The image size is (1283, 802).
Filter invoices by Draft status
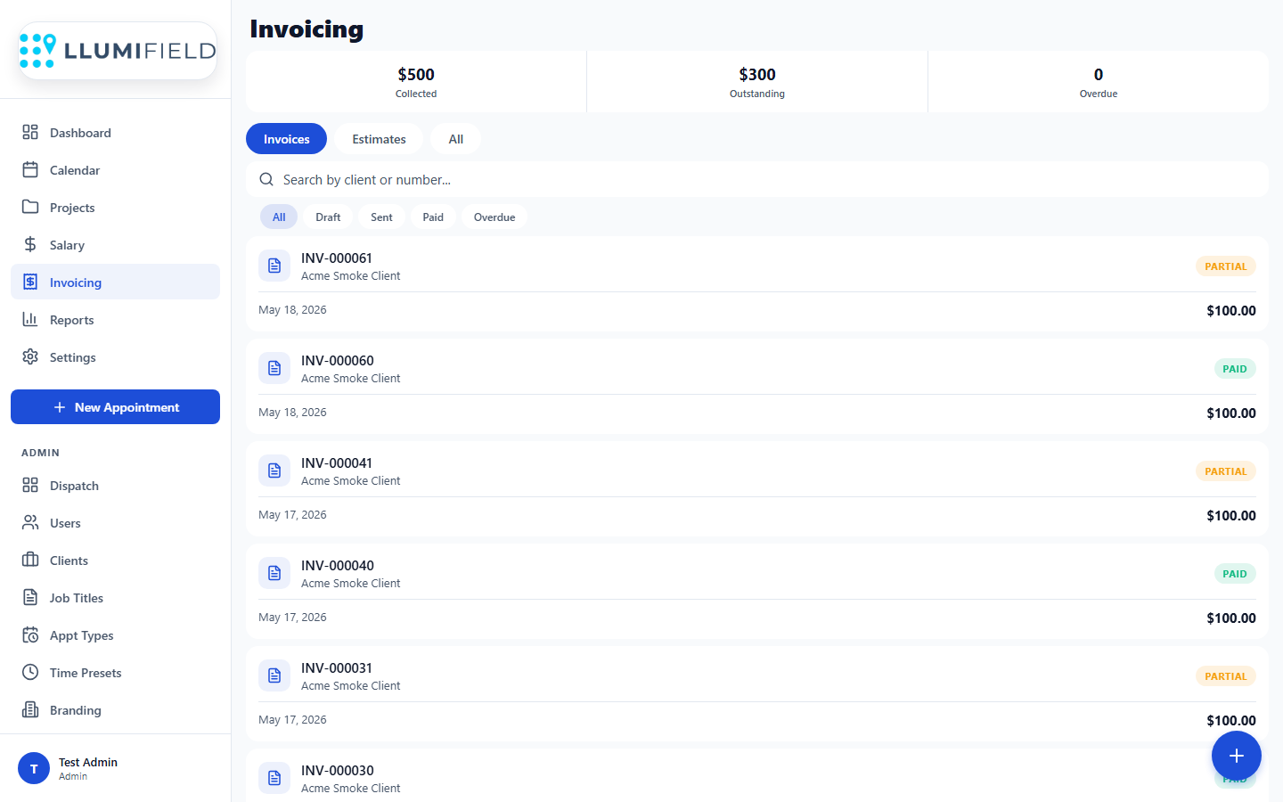pos(328,217)
